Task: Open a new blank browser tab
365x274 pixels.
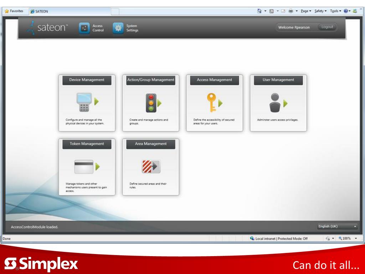Action: pyautogui.click(x=115, y=11)
